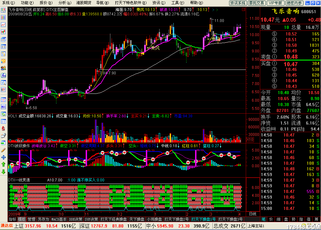Switch to the MACD基本 tab
This screenshot has width=321, height=230.
point(59,219)
